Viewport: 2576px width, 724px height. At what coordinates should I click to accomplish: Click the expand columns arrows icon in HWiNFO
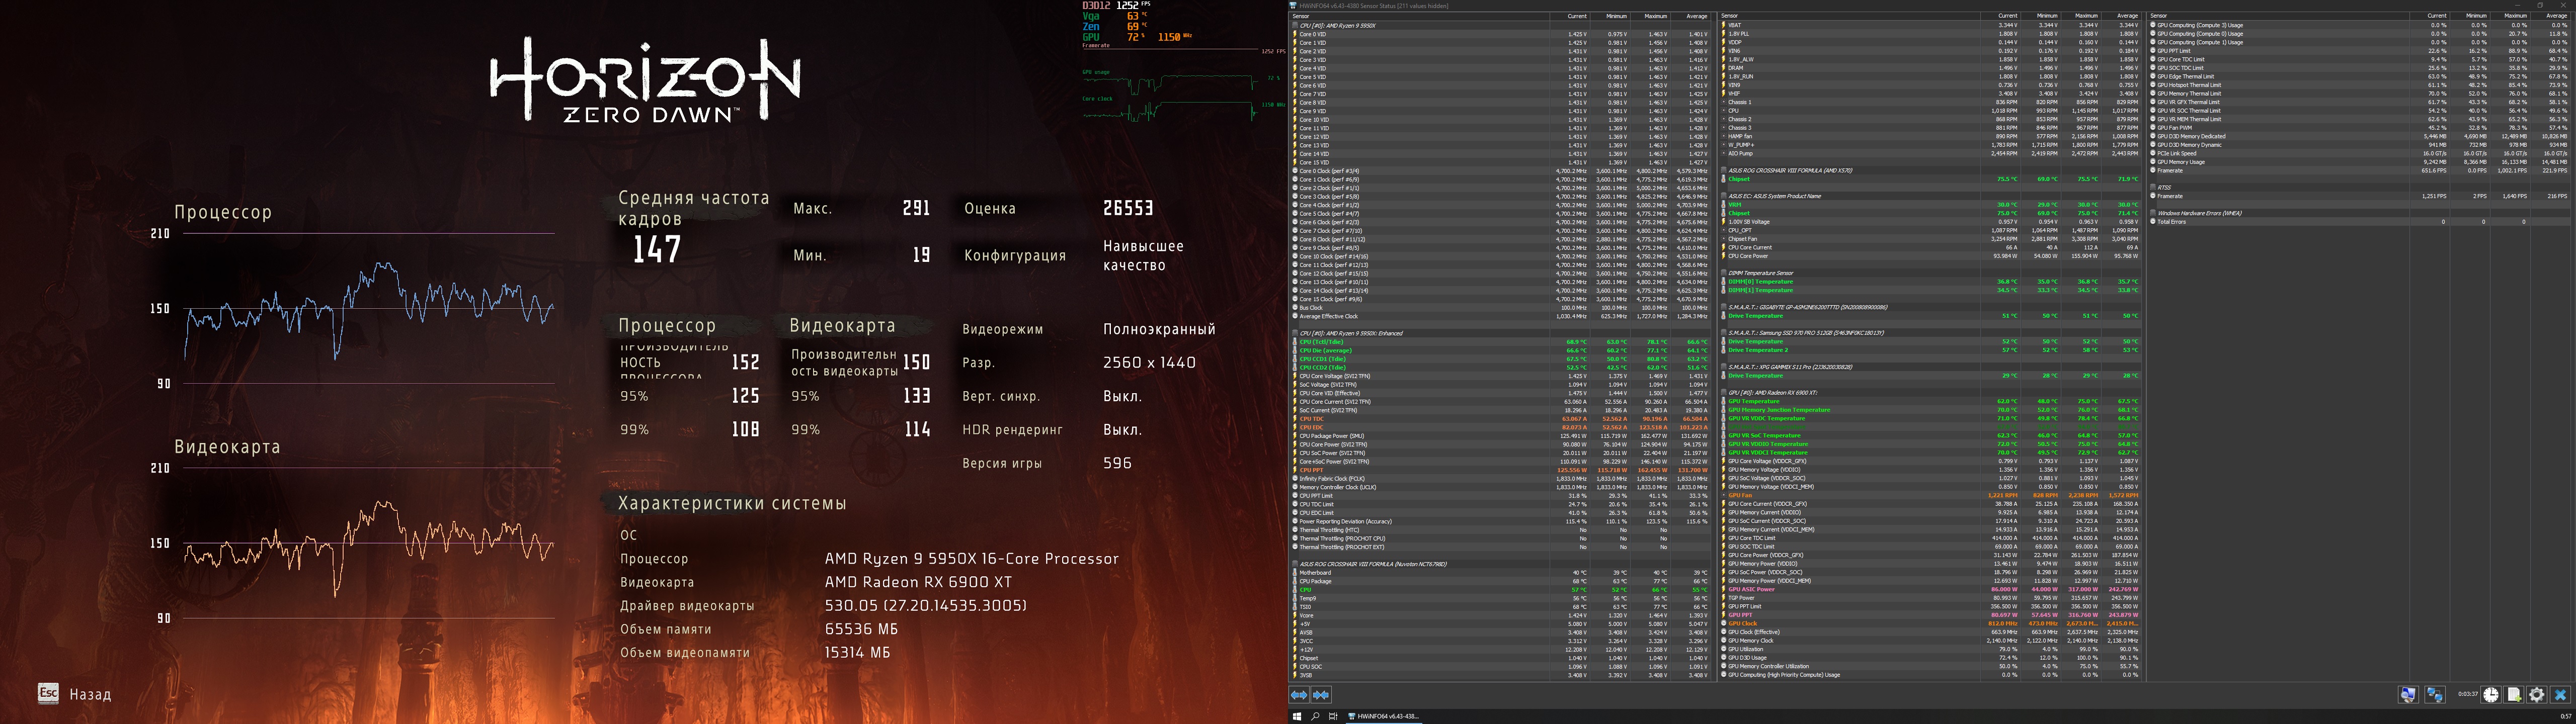click(x=1299, y=695)
